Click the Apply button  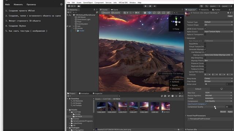pyautogui.click(x=230, y=112)
